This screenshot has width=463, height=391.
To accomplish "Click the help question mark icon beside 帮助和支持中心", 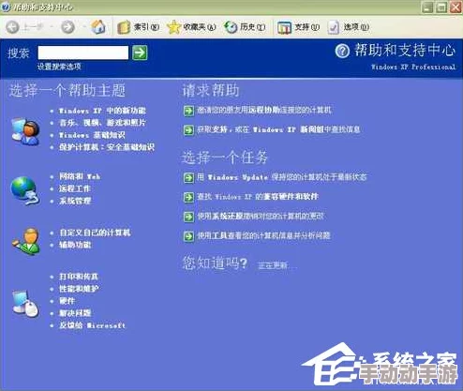I will pos(342,51).
